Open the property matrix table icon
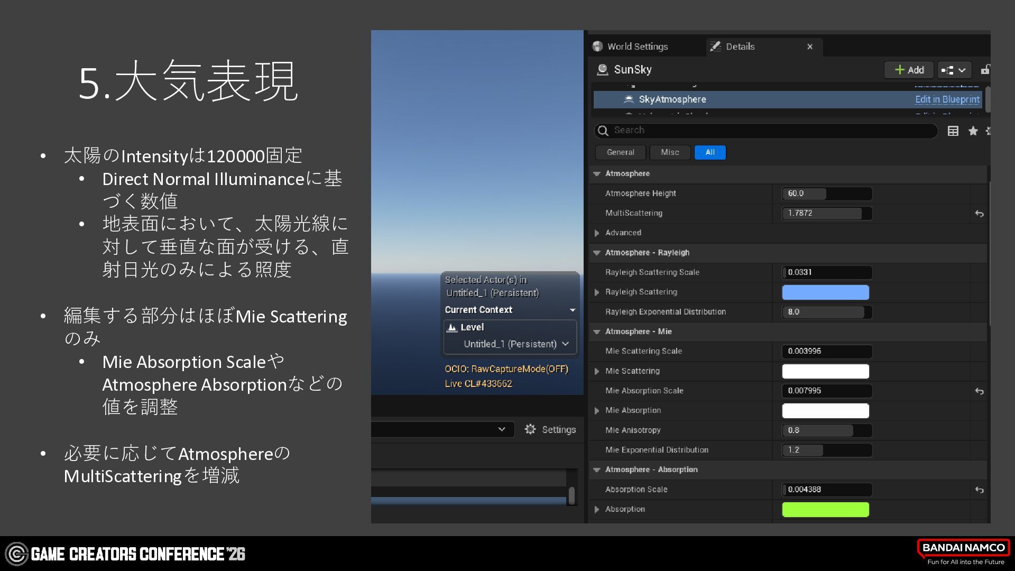1015x571 pixels. tap(953, 131)
